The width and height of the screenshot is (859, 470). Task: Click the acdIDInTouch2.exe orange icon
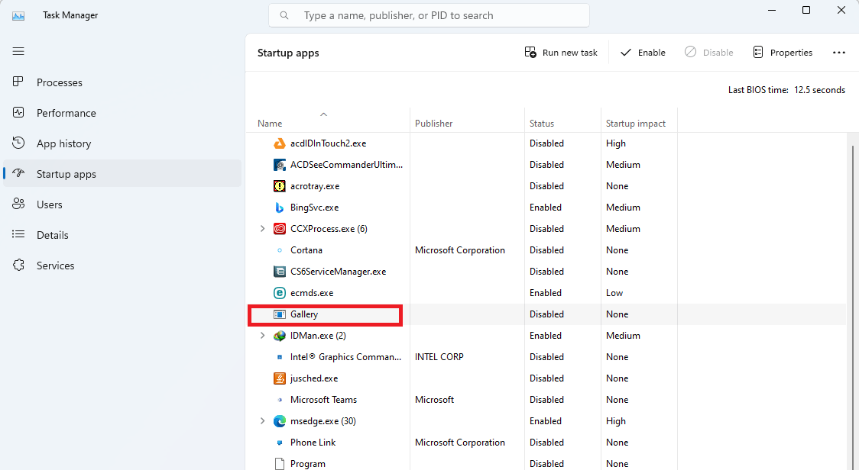click(280, 143)
